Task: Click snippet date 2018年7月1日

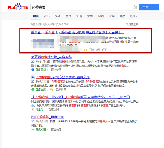Action: 40,122
